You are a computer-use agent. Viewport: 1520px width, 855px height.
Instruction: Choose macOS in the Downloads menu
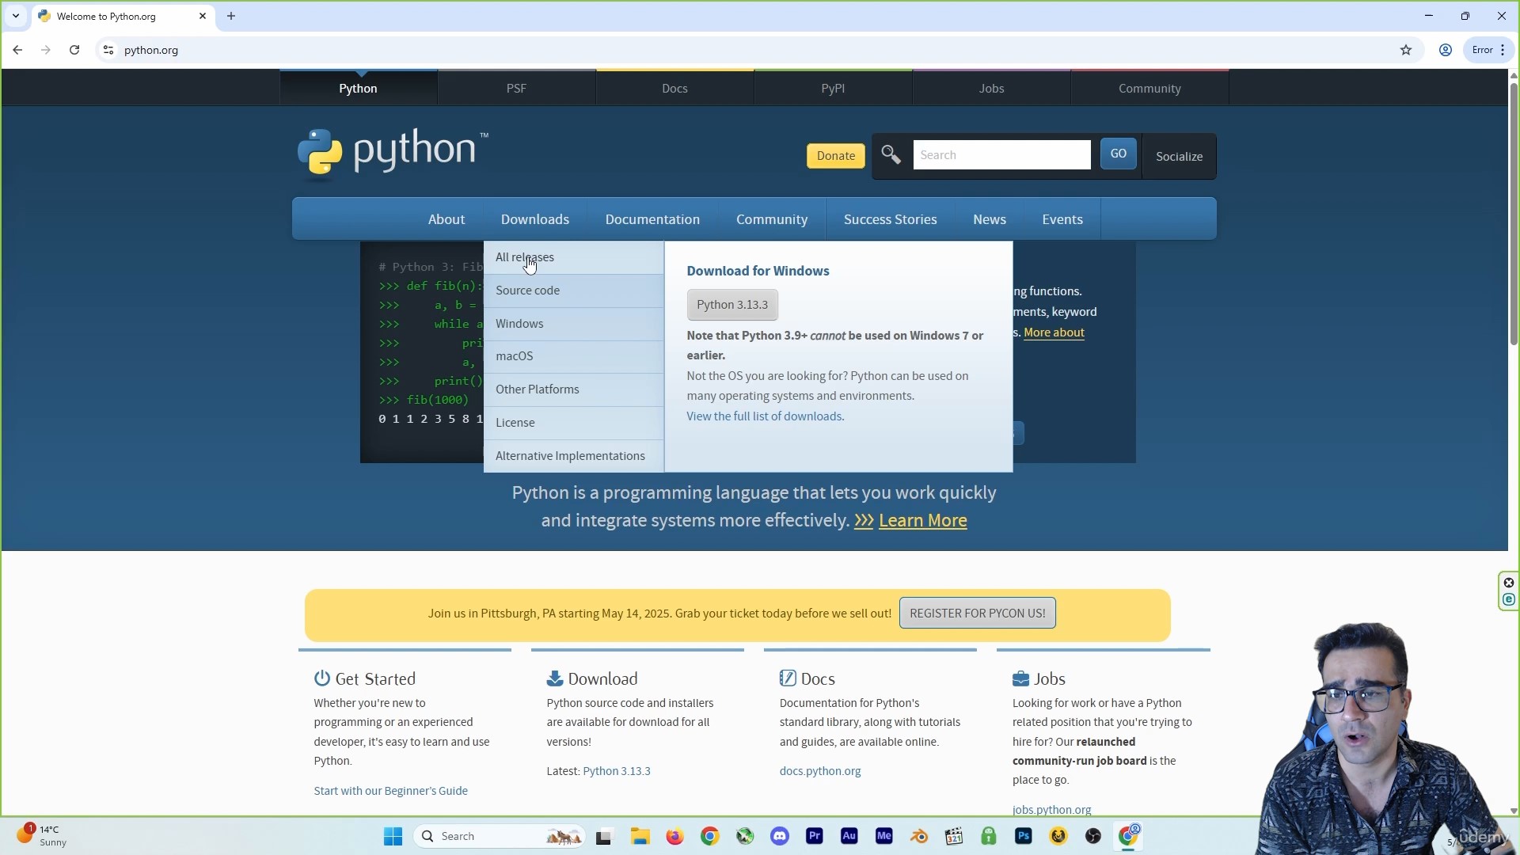(x=574, y=356)
